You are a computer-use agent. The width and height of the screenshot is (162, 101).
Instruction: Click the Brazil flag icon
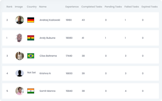click(x=31, y=56)
